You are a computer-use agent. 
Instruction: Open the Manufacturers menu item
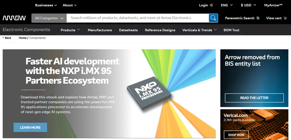(100, 30)
